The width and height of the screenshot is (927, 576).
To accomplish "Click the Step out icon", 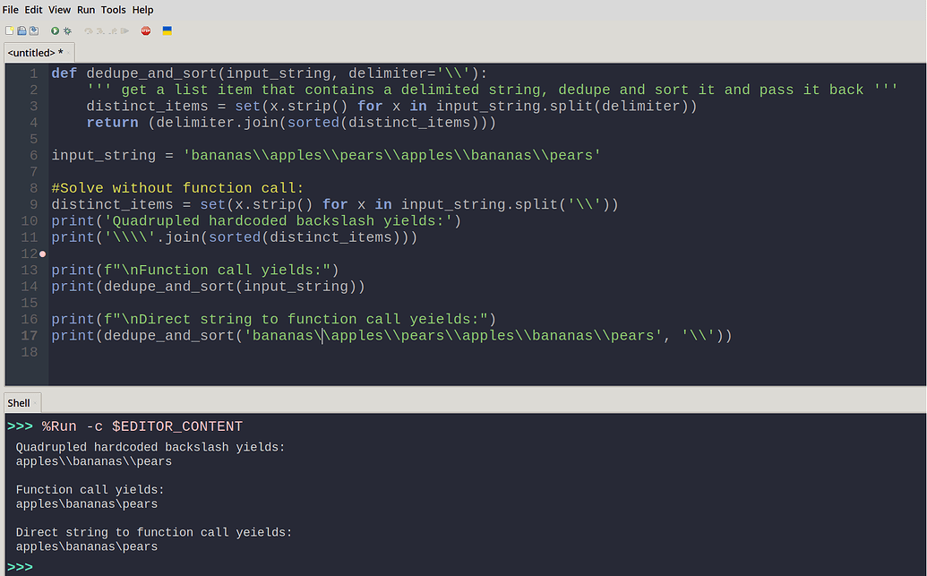I will [x=112, y=30].
